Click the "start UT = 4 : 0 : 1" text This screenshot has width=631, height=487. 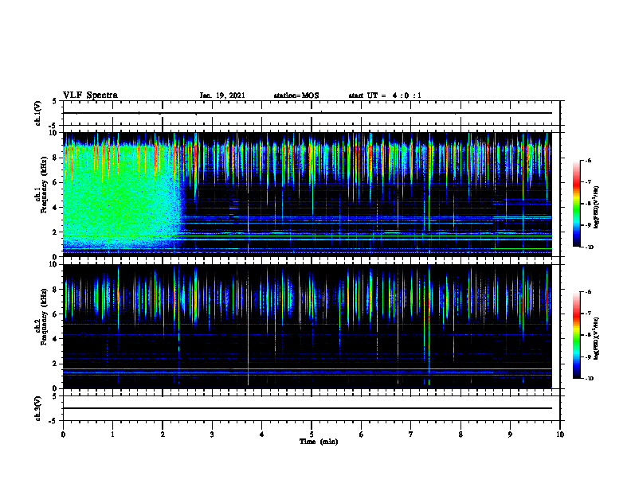click(x=385, y=95)
